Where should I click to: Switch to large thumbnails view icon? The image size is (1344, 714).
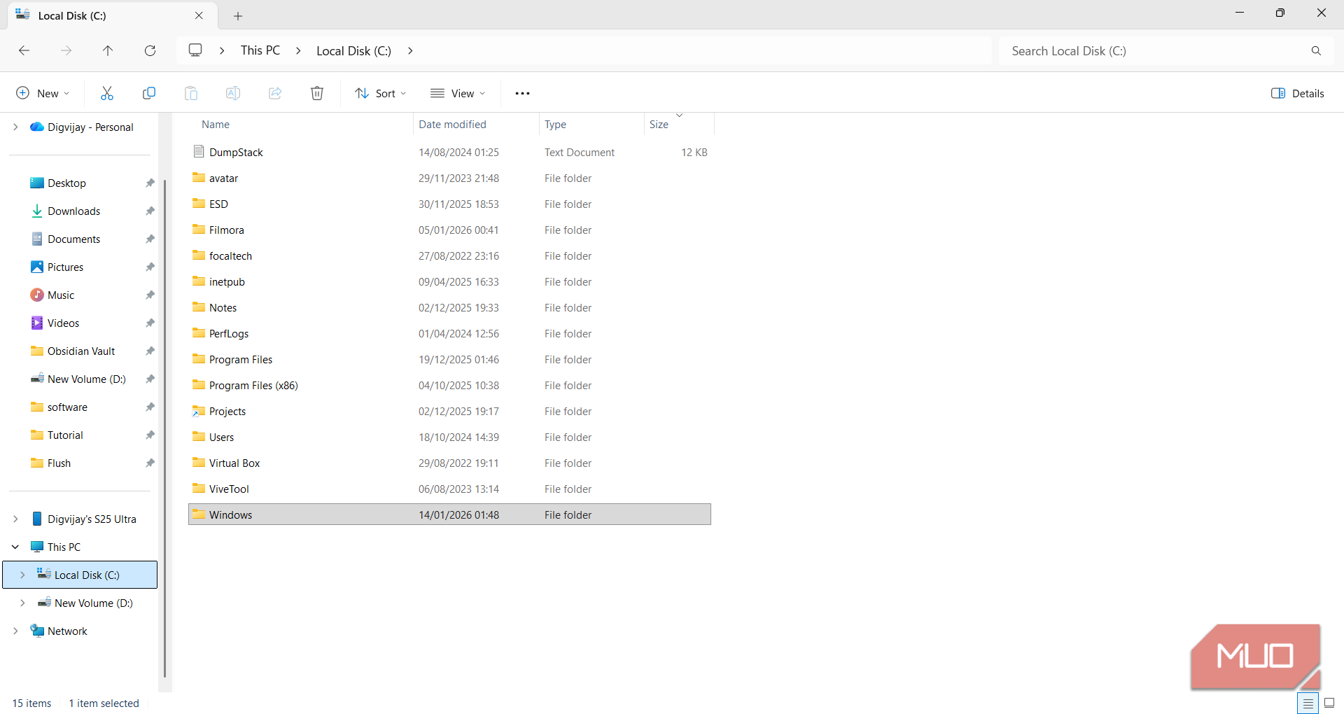(1329, 703)
